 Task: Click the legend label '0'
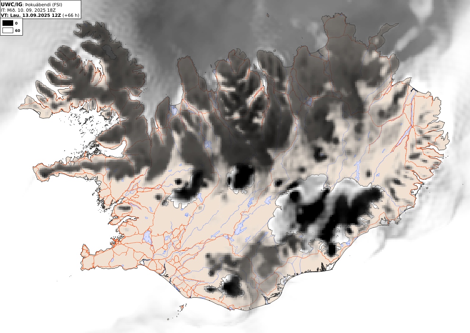point(16,23)
